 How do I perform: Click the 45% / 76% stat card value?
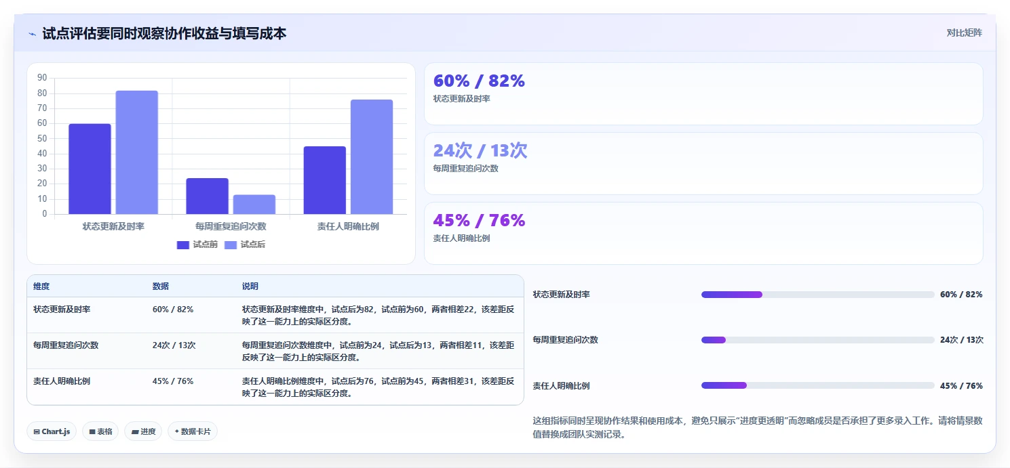pos(479,220)
